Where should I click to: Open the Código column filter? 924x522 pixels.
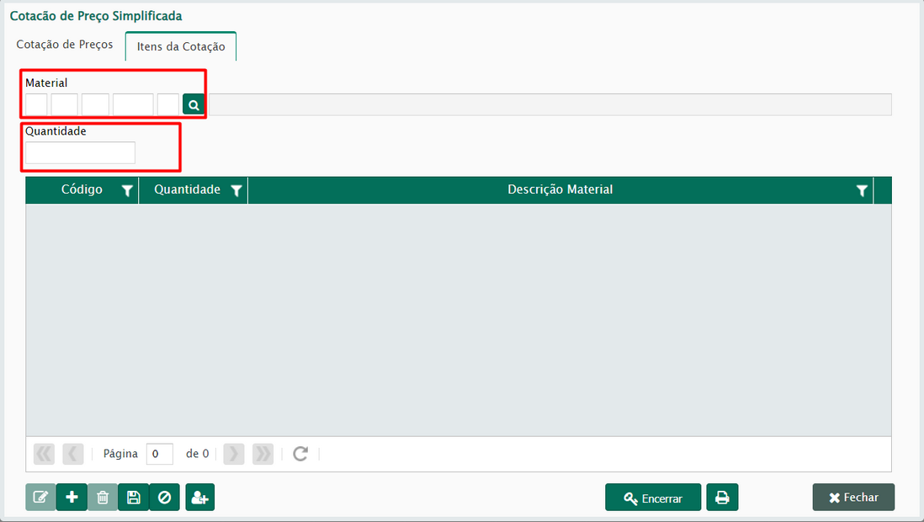pyautogui.click(x=127, y=191)
